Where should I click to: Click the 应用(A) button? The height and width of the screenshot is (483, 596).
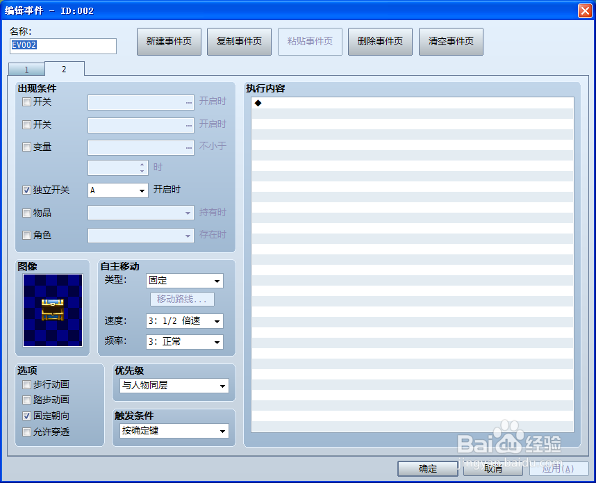(558, 468)
